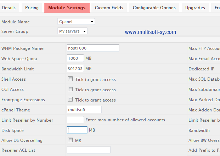
Task: Click the 'Max SQL Datab' label
Action: (x=204, y=79)
